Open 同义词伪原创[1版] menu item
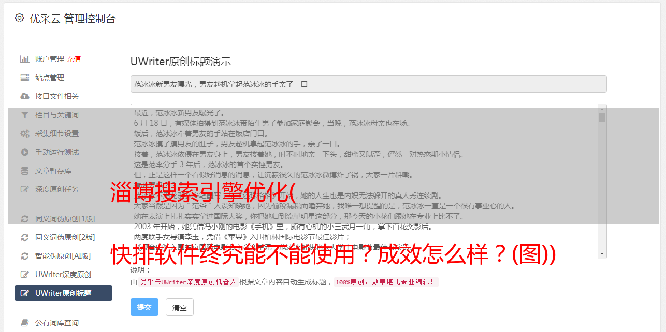 [63, 219]
